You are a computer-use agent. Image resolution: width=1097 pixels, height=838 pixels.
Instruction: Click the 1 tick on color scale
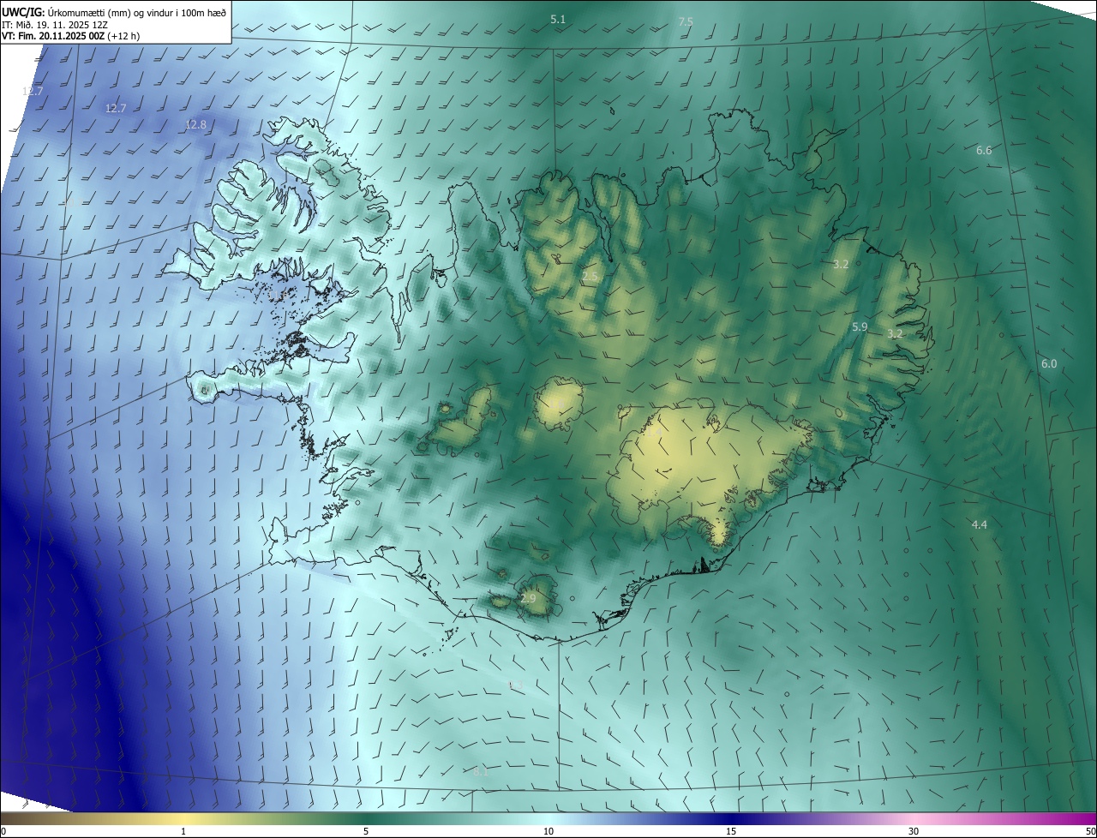(183, 831)
